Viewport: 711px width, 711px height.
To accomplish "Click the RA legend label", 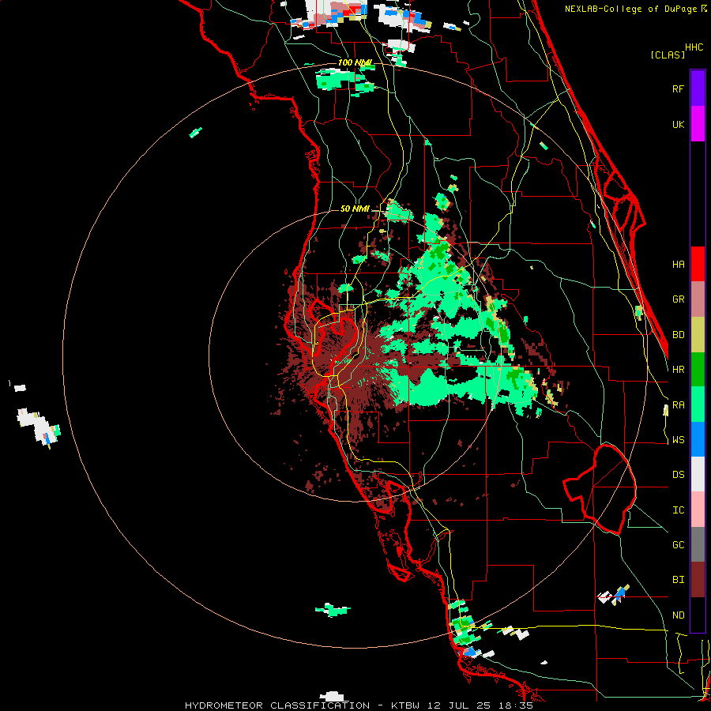I will (x=678, y=404).
